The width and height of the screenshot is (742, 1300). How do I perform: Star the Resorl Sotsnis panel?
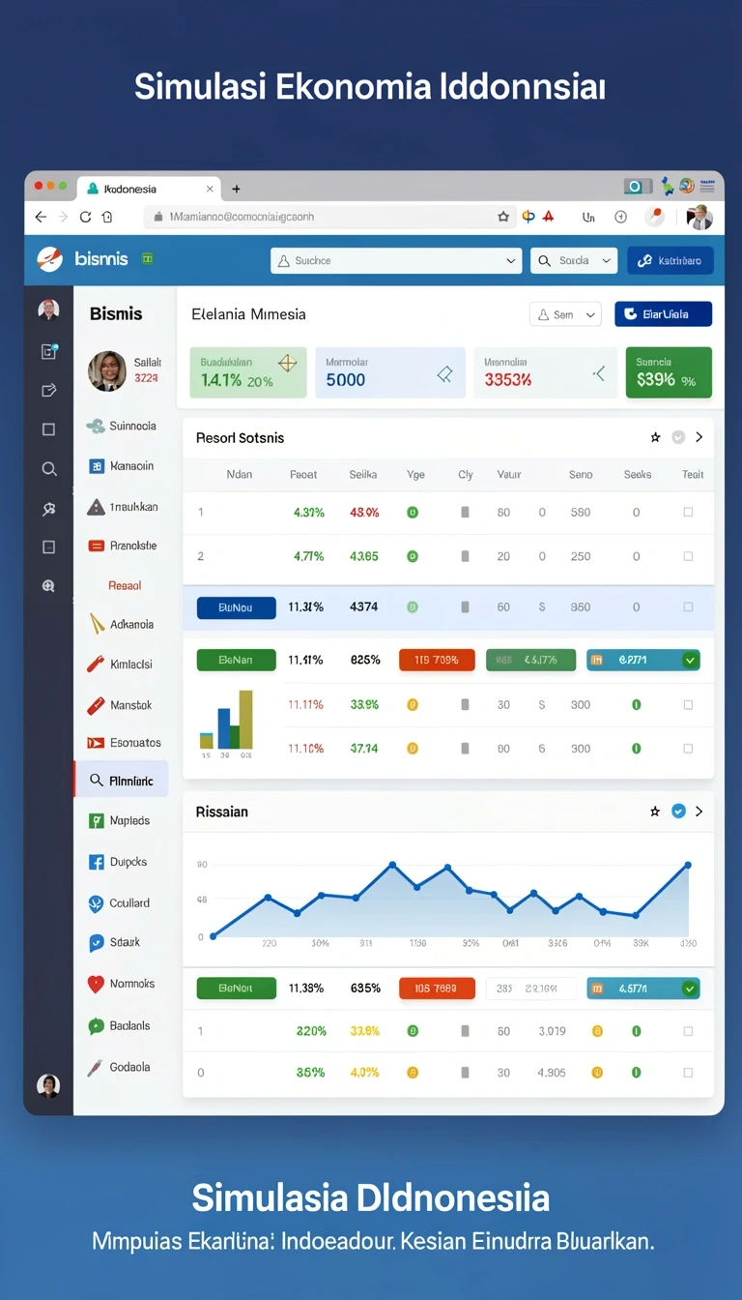pyautogui.click(x=655, y=437)
